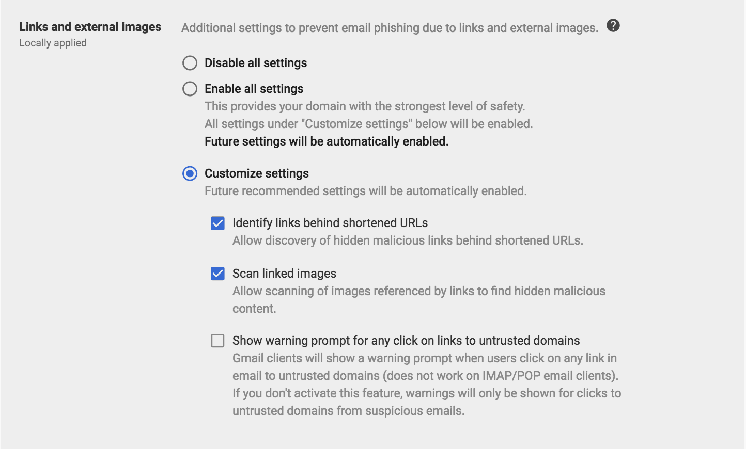Click the "Identify links behind shortened URLs" label
Image resolution: width=746 pixels, height=449 pixels.
(x=330, y=223)
